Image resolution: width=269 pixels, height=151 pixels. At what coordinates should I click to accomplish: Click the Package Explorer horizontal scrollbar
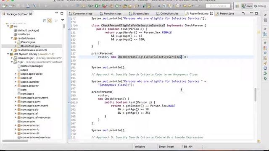click(15, 141)
